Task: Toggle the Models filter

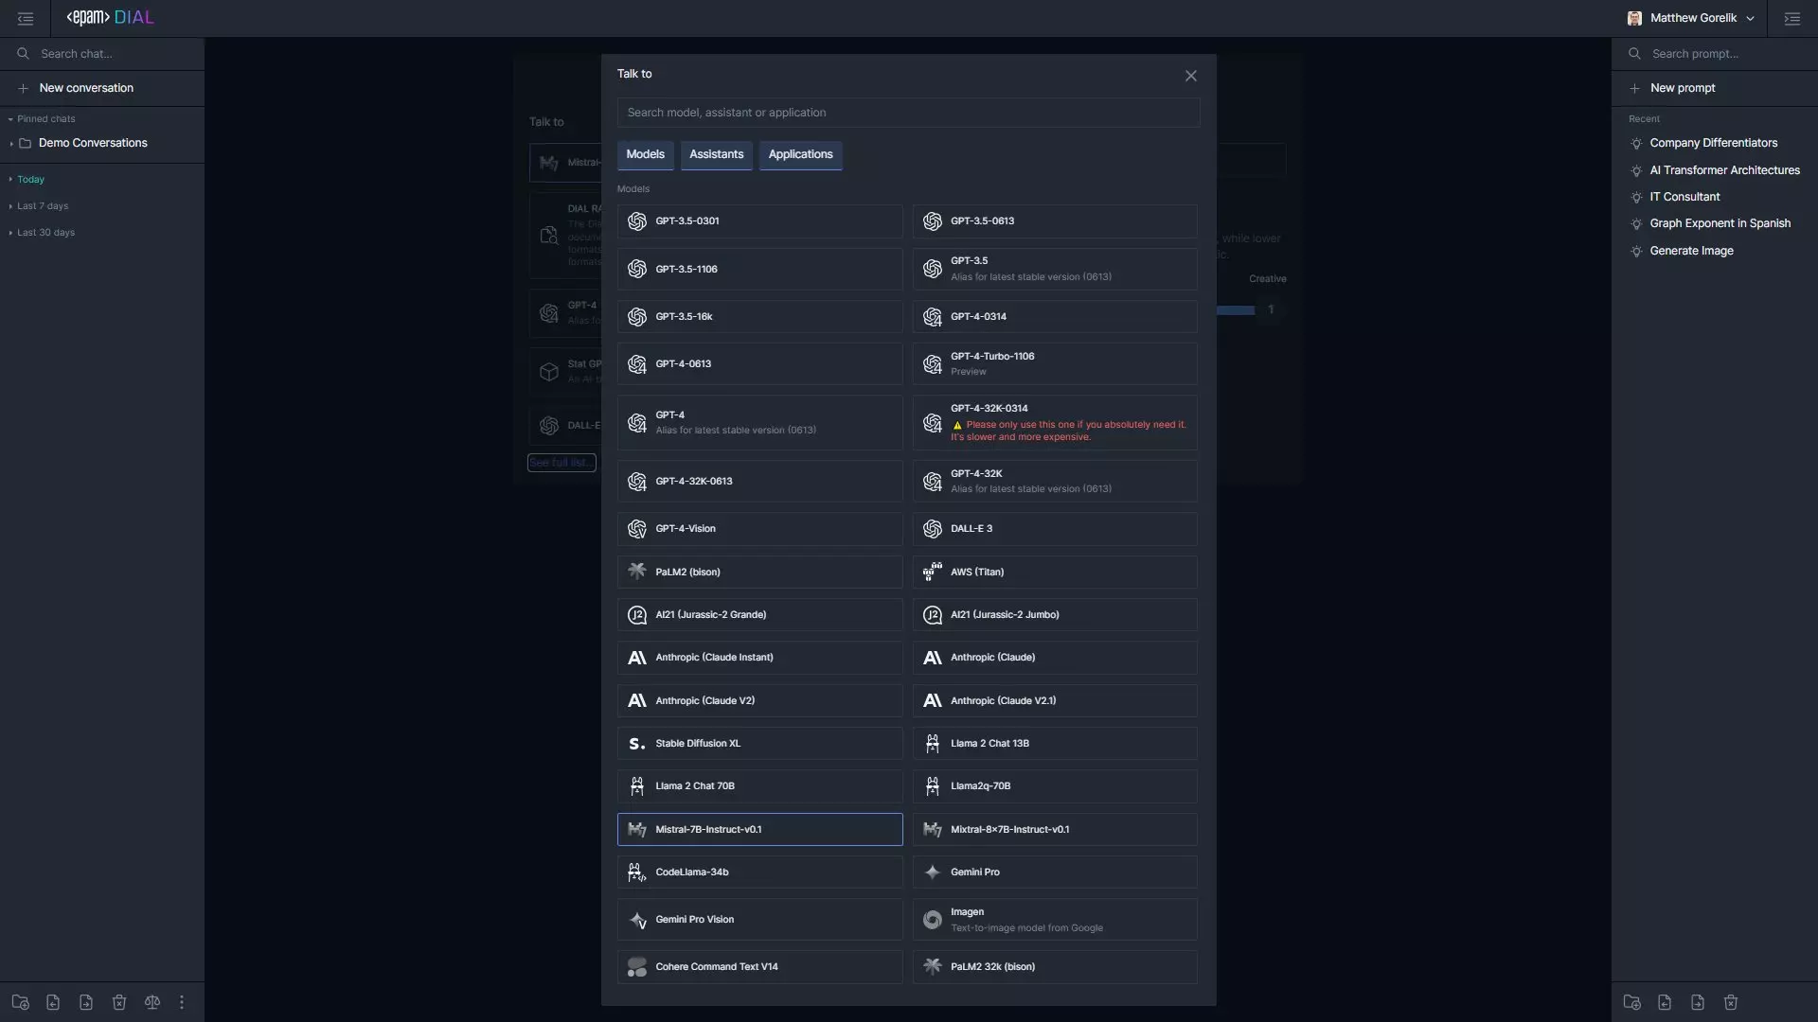Action: (646, 155)
